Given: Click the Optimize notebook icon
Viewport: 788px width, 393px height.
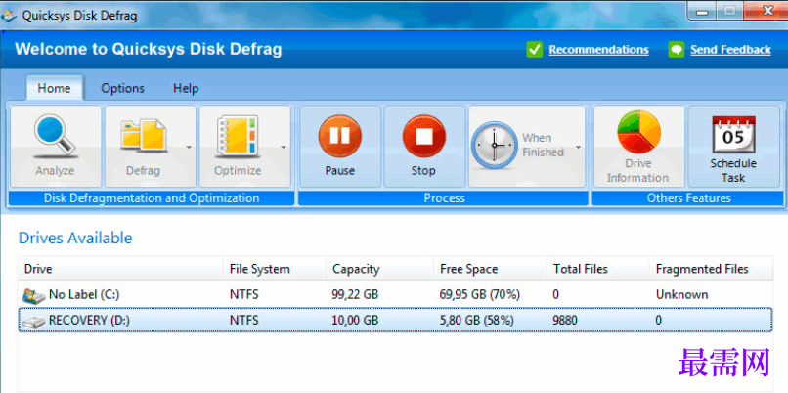Looking at the screenshot, I should coord(238,136).
